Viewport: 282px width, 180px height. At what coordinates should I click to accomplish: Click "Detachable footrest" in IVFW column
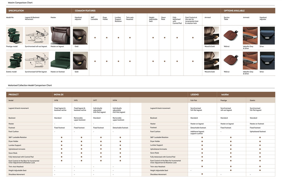[x=120, y=128]
